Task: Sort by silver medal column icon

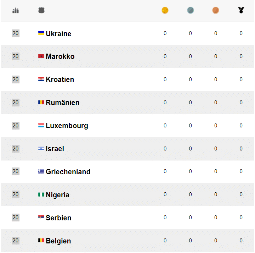Action: 191,10
